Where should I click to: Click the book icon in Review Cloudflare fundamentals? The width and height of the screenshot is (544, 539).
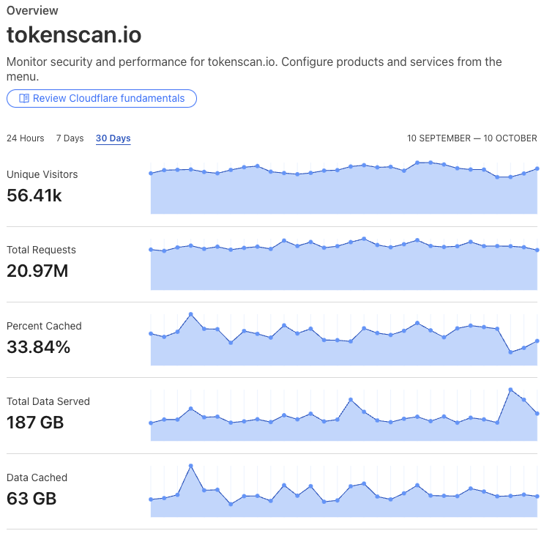[x=24, y=98]
